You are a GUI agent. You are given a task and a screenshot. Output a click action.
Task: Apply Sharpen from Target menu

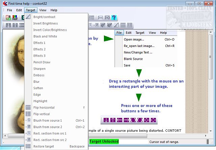56,69
